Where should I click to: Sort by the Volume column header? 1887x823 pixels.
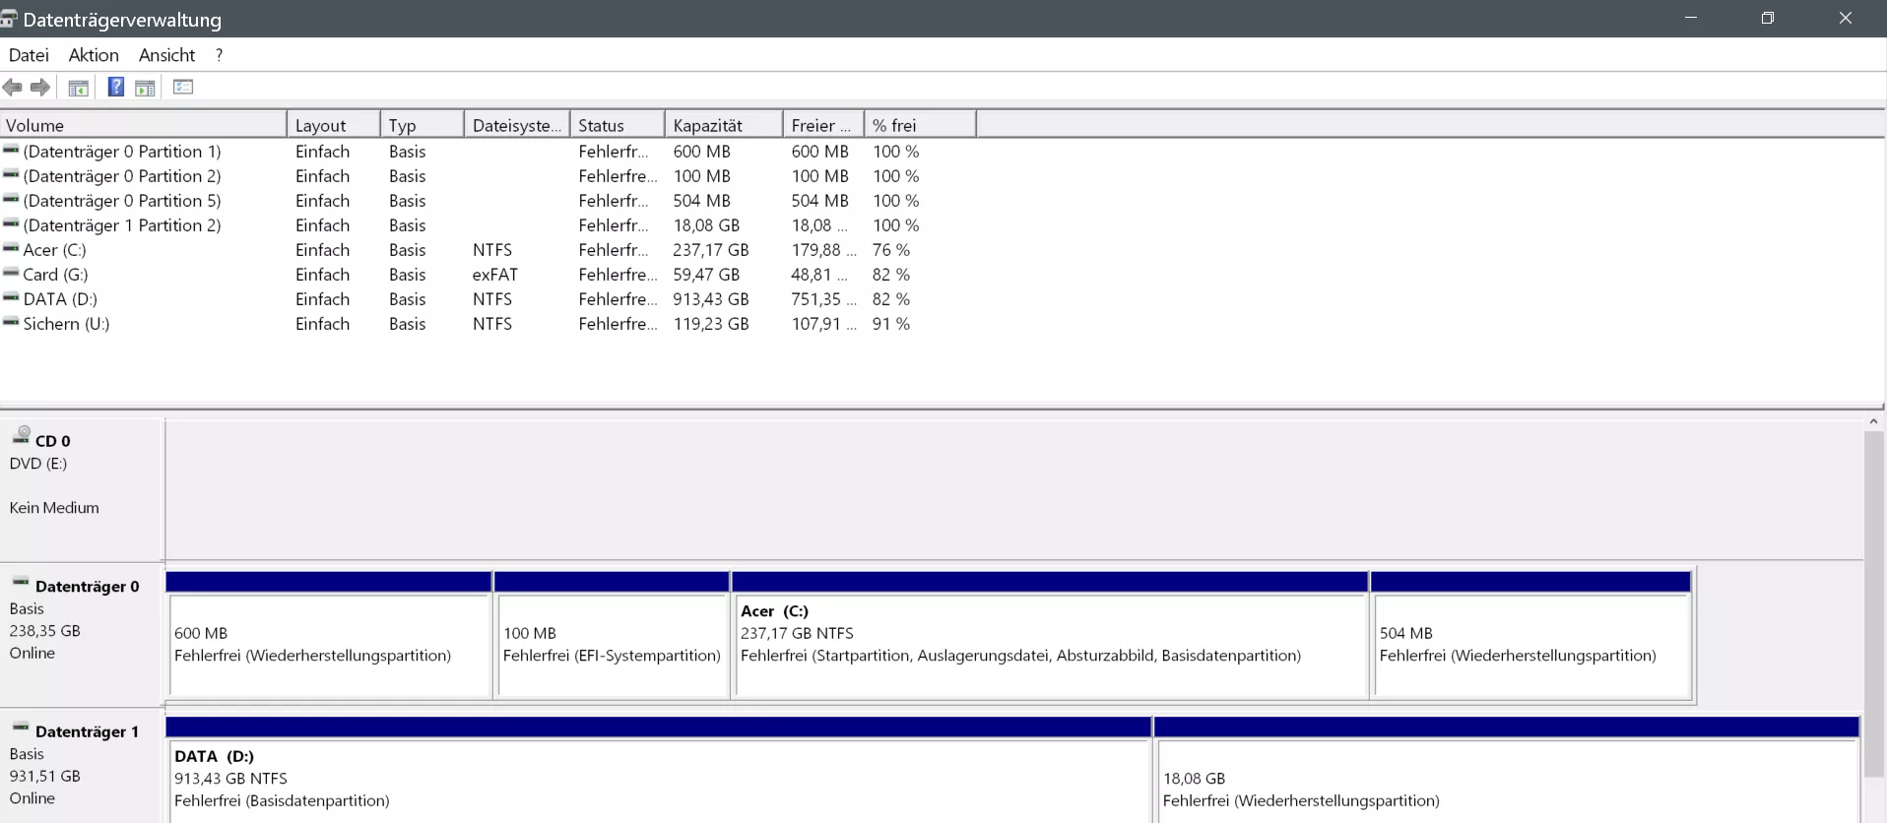click(143, 125)
